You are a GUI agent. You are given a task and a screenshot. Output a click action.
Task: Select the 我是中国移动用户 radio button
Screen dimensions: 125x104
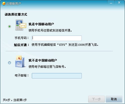click(x=9, y=26)
